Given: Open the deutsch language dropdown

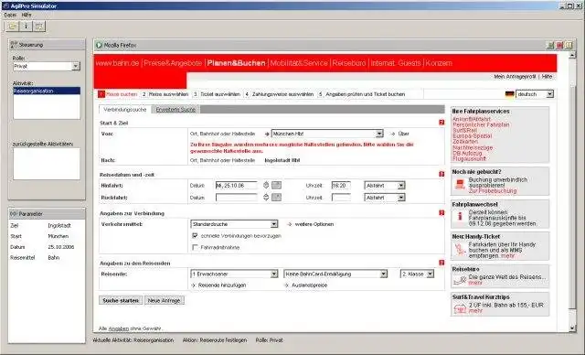Looking at the screenshot, I should (x=550, y=94).
